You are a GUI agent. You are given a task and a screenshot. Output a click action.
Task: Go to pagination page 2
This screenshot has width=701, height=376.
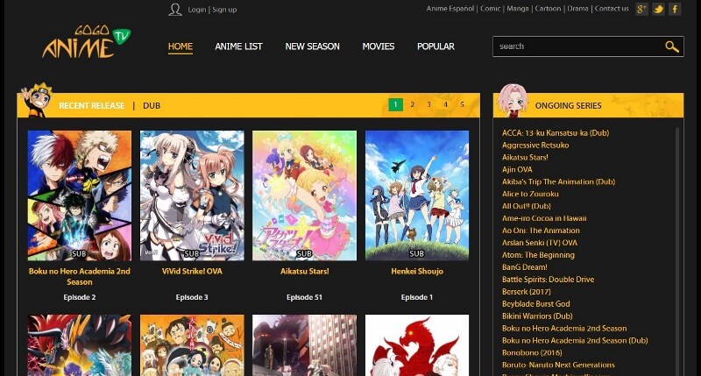pyautogui.click(x=412, y=104)
